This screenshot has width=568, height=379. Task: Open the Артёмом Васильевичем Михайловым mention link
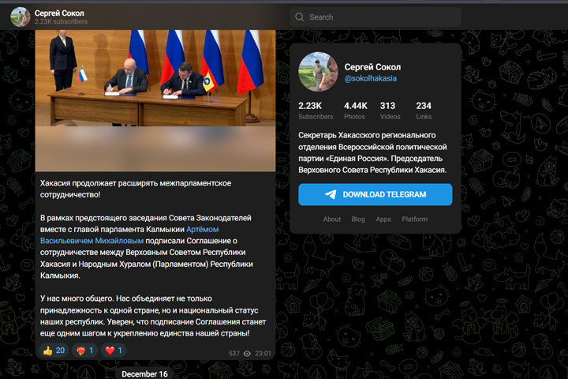pos(129,235)
